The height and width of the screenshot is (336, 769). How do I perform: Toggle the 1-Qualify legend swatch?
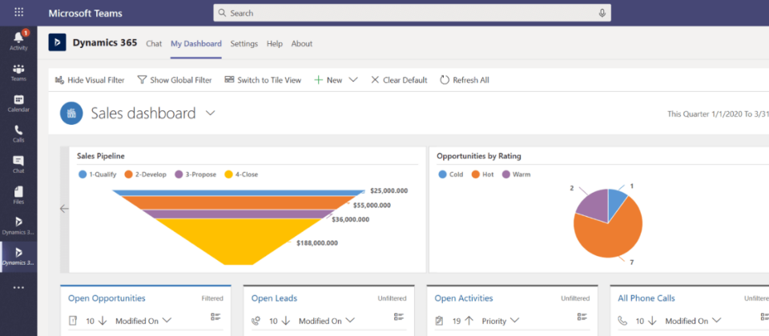click(83, 174)
